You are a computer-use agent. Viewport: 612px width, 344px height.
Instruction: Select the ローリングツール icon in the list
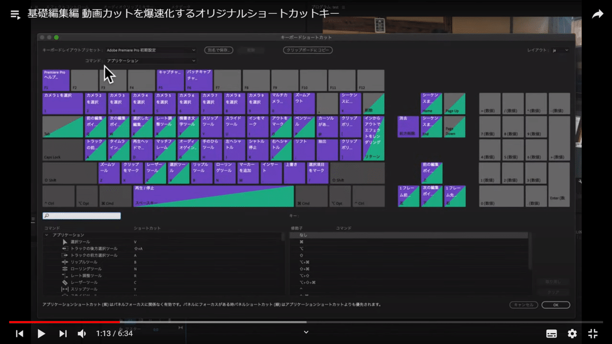pyautogui.click(x=65, y=269)
